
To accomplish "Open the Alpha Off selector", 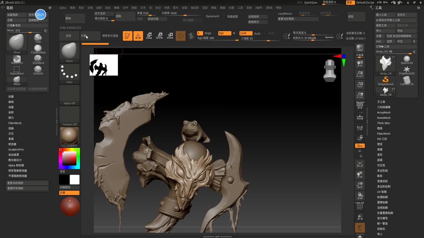I will point(69,95).
